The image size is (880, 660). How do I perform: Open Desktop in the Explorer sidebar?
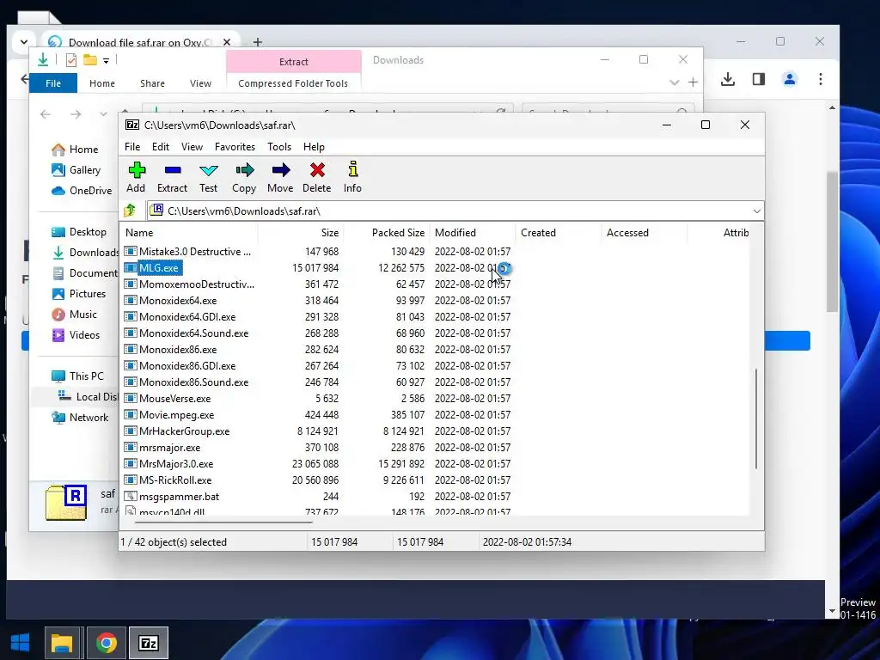click(x=78, y=232)
